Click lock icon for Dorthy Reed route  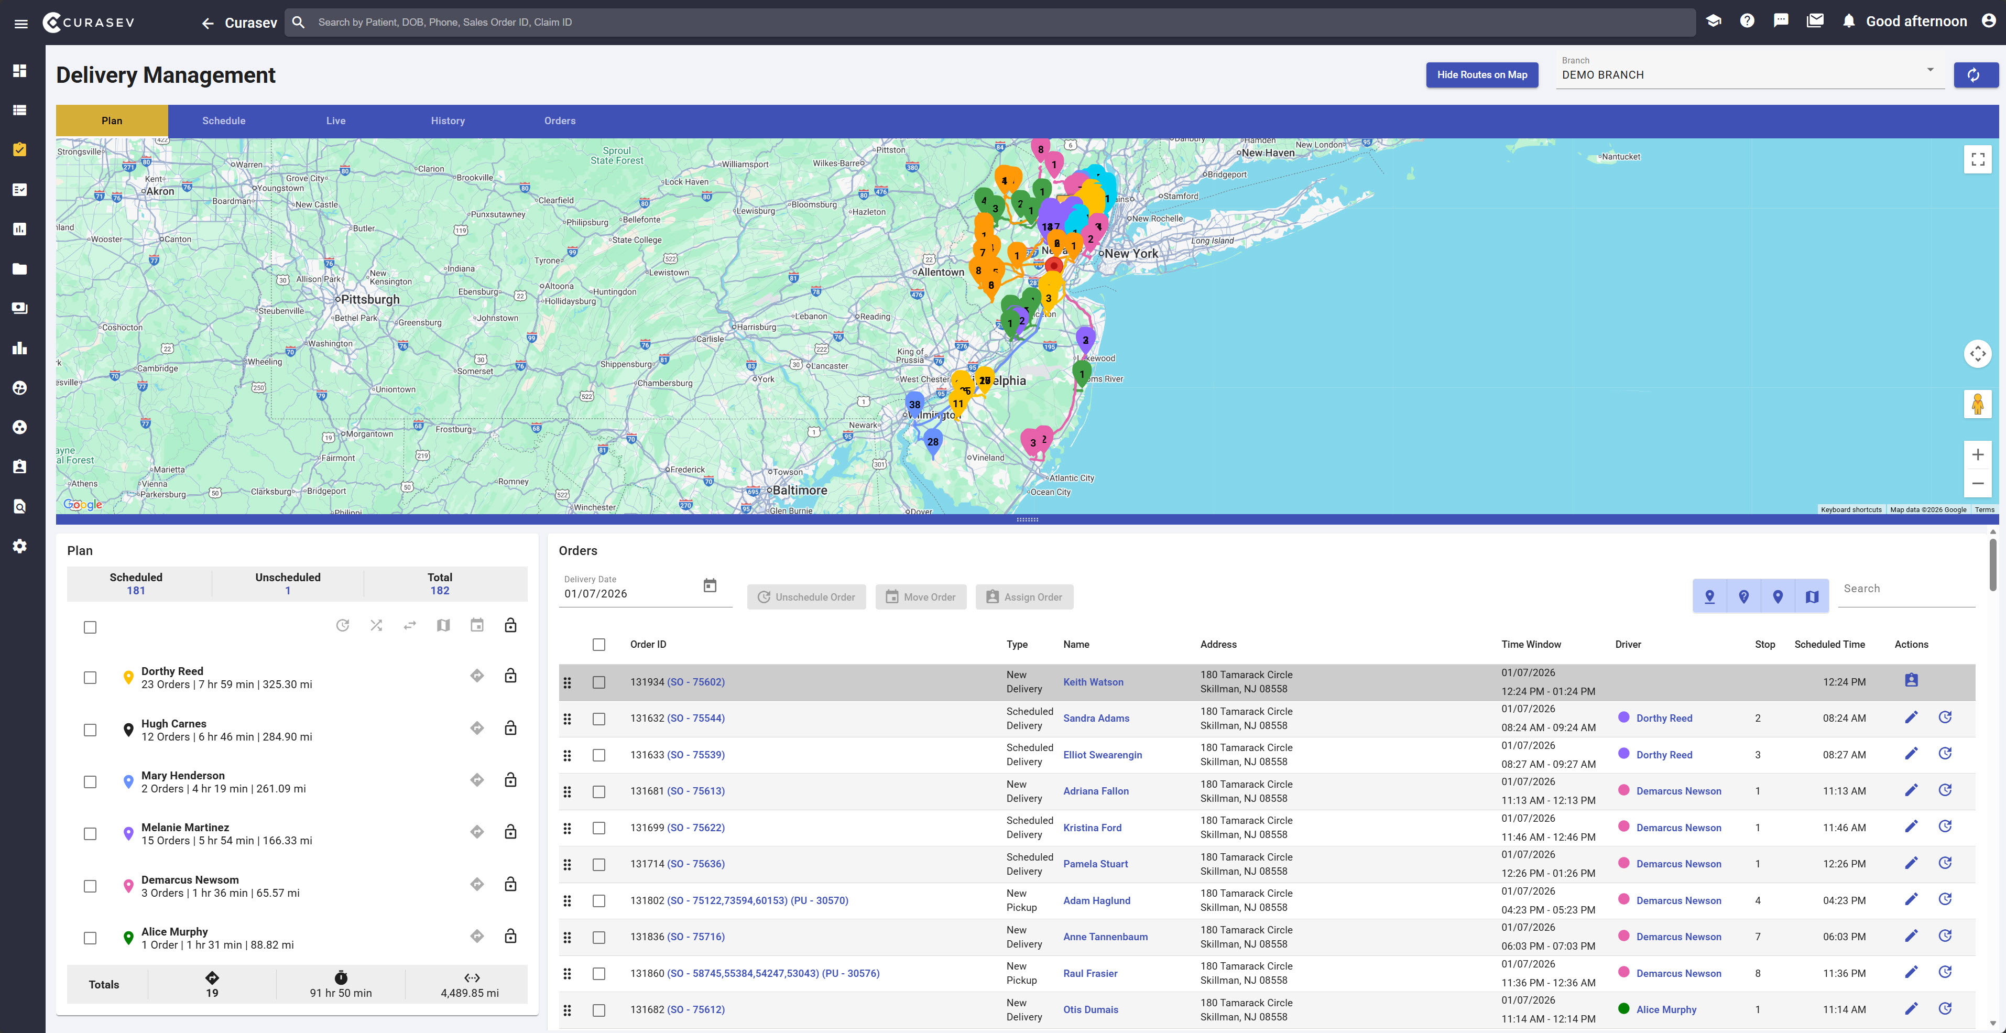click(510, 676)
